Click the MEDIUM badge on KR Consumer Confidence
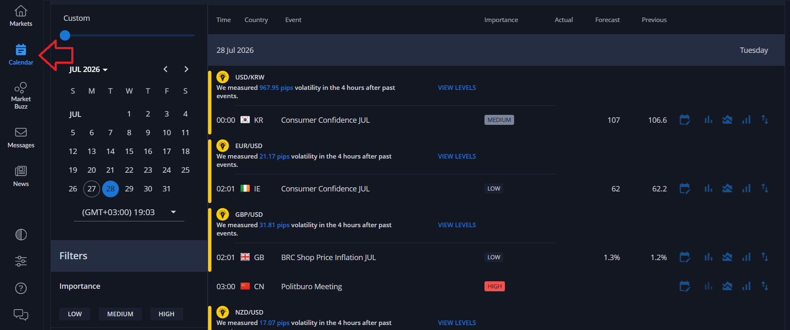790x330 pixels. 499,120
